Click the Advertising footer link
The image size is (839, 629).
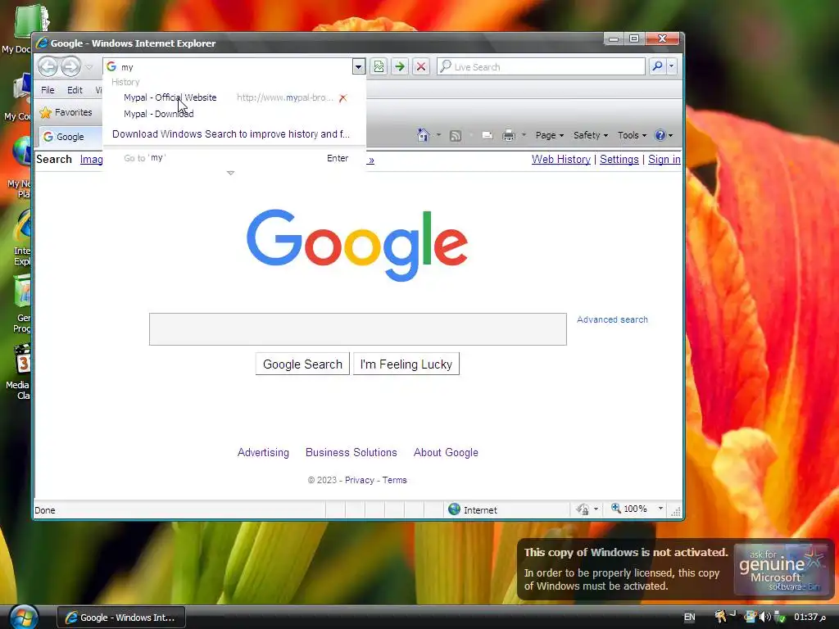263,452
